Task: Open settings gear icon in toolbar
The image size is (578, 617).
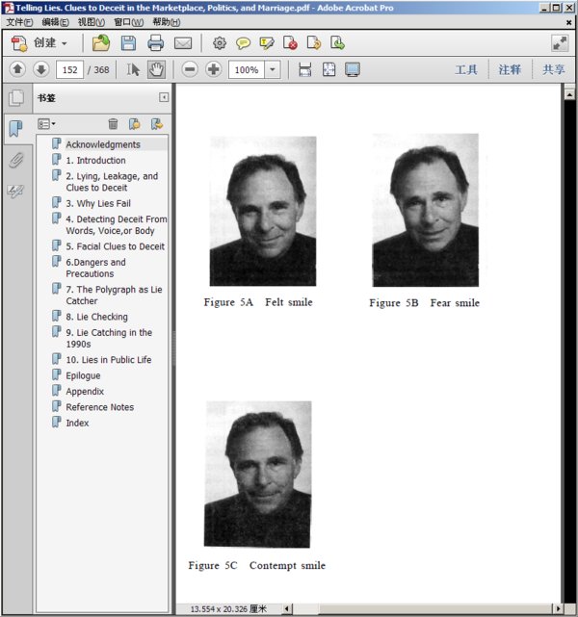Action: tap(220, 43)
